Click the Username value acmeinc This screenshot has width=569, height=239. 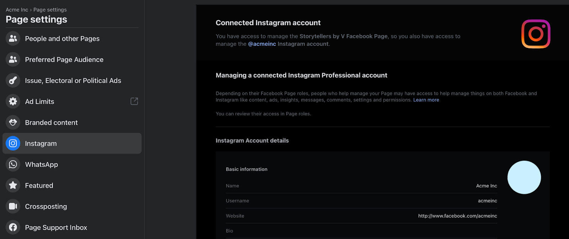[487, 201]
